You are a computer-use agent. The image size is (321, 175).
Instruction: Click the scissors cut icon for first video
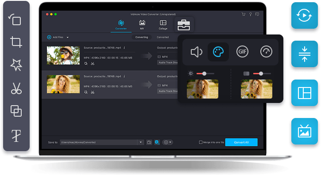(x=93, y=64)
